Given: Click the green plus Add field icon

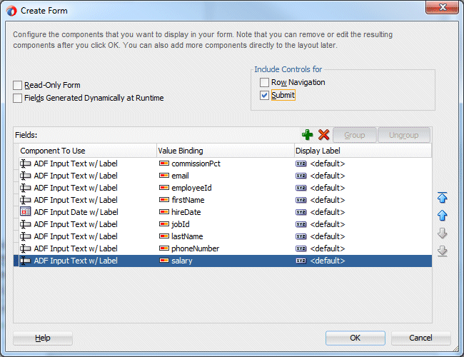Looking at the screenshot, I should [307, 135].
